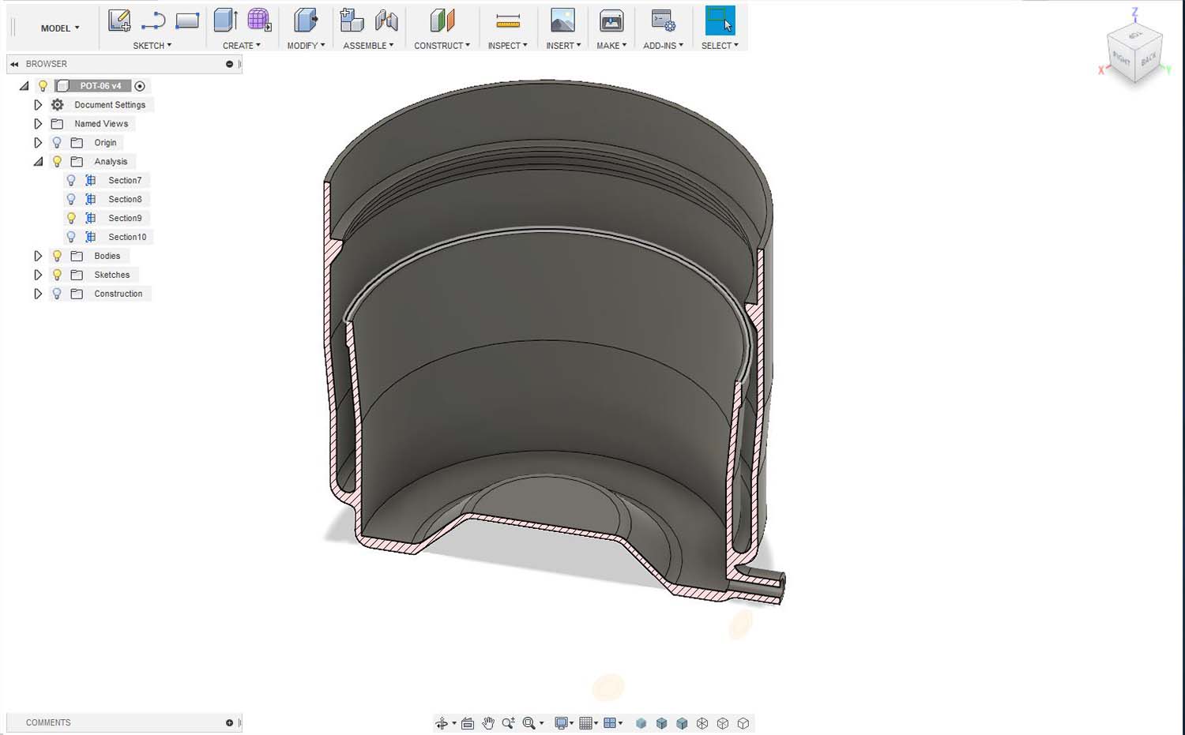Open the MODIFY menu

click(306, 46)
